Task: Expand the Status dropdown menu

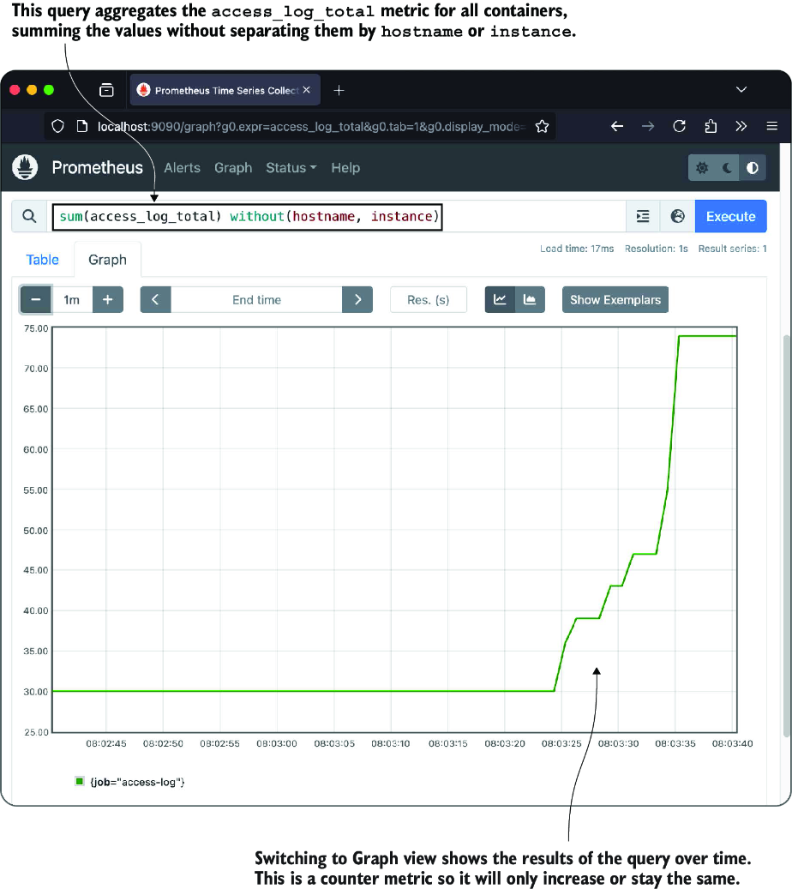Action: [291, 168]
